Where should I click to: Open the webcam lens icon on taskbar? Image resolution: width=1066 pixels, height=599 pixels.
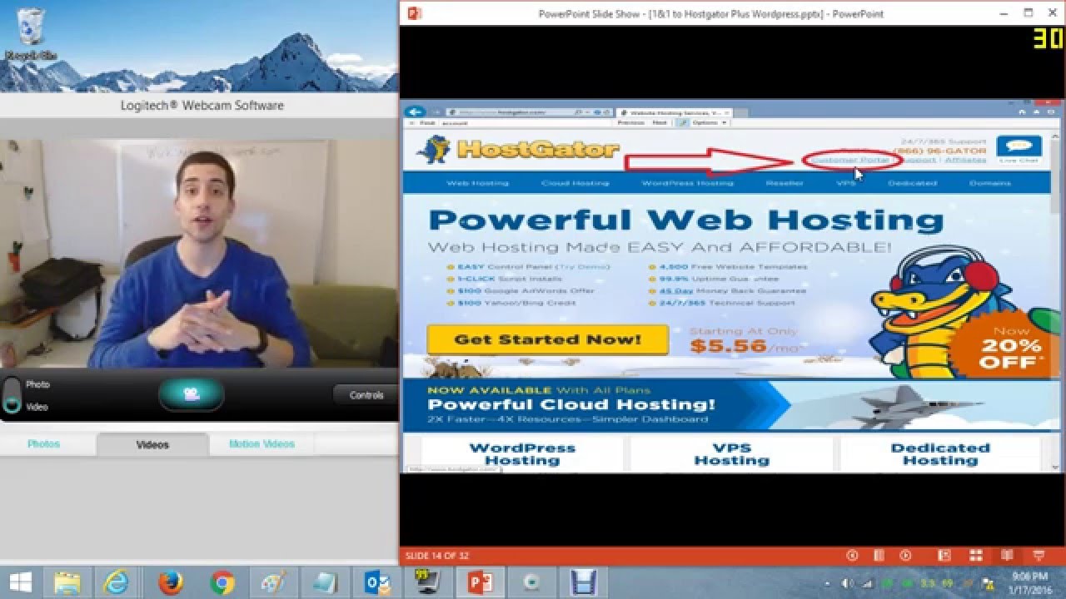[533, 582]
